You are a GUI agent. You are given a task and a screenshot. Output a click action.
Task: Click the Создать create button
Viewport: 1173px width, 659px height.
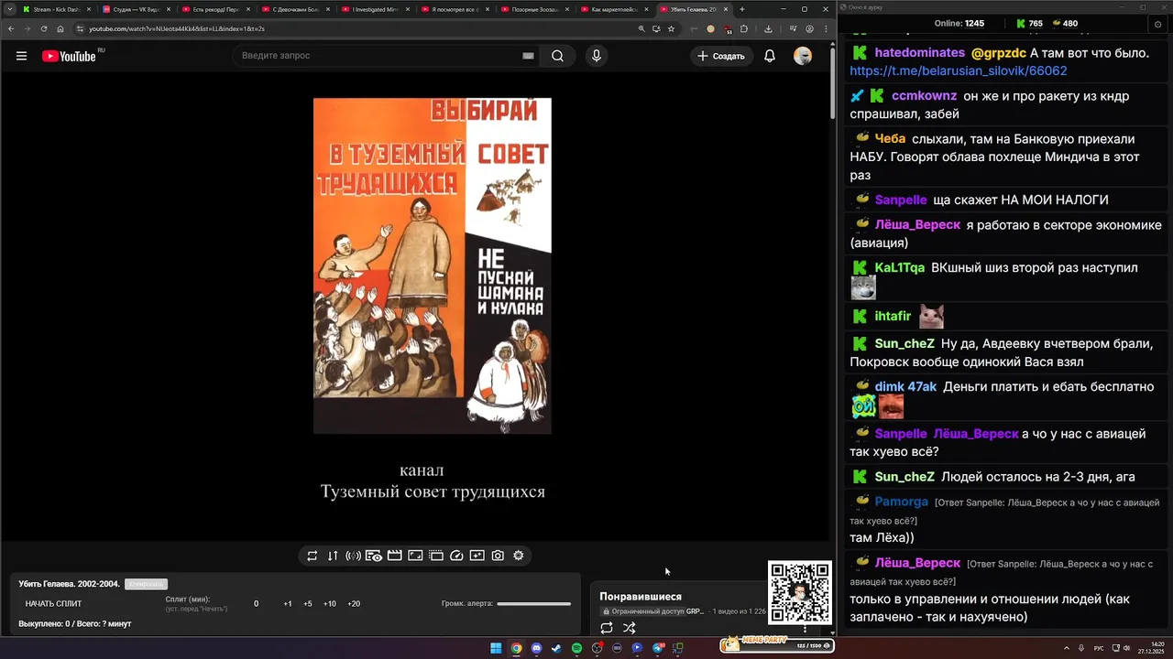[x=721, y=56]
